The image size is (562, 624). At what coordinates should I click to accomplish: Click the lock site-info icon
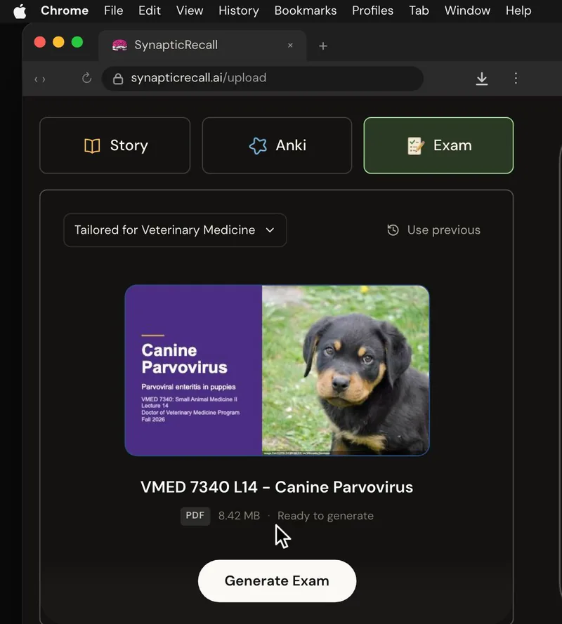coord(118,79)
